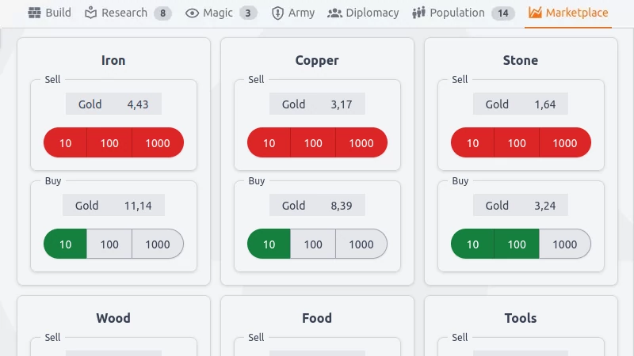634x356 pixels.
Task: Buy 100 Stone
Action: click(x=517, y=244)
